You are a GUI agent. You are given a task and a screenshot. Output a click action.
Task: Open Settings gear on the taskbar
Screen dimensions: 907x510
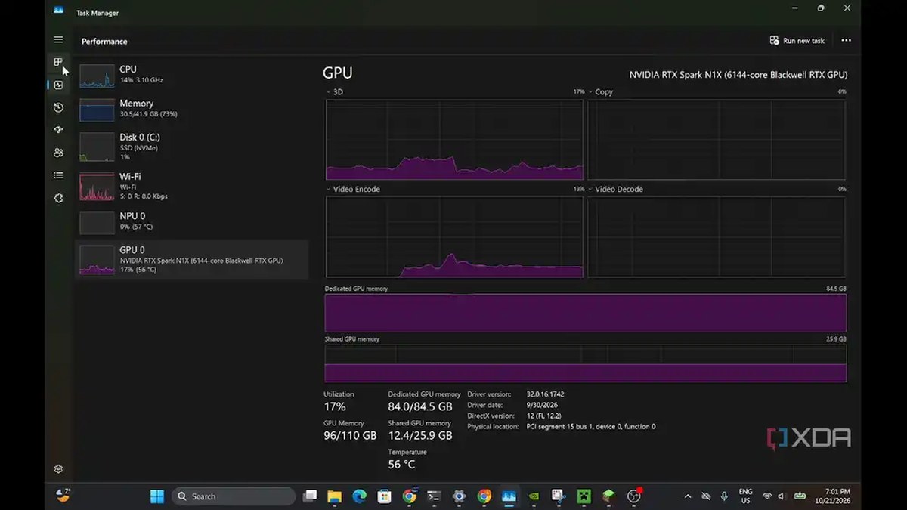459,496
